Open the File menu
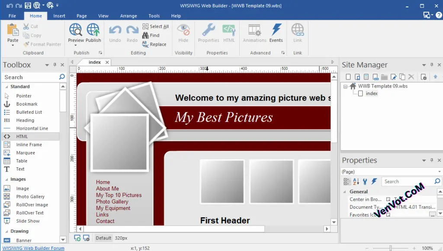Viewport: 443px width, 251px height. [12, 16]
